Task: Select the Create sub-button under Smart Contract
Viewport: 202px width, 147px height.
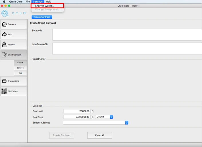Action: pyautogui.click(x=20, y=62)
